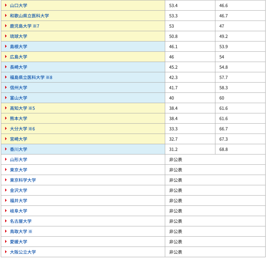This screenshot has height=258, width=266.
Task: Open the 長崎大学 link
Action: [19, 67]
